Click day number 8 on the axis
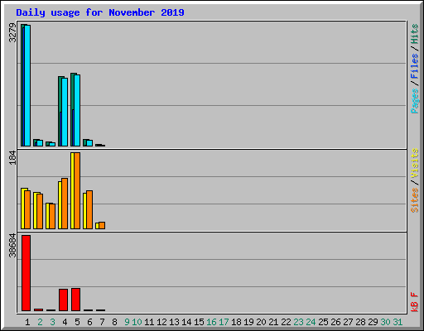The height and width of the screenshot is (331, 424). click(x=114, y=322)
